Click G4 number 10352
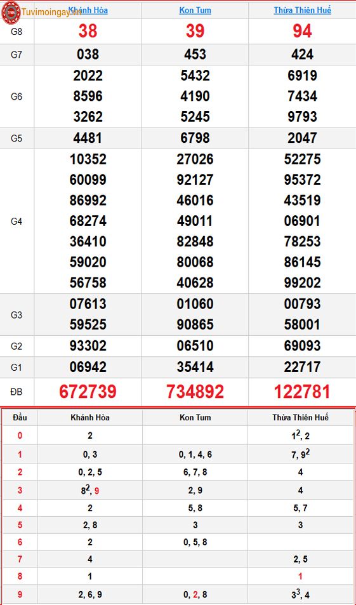This screenshot has height=605, width=356. tap(88, 159)
